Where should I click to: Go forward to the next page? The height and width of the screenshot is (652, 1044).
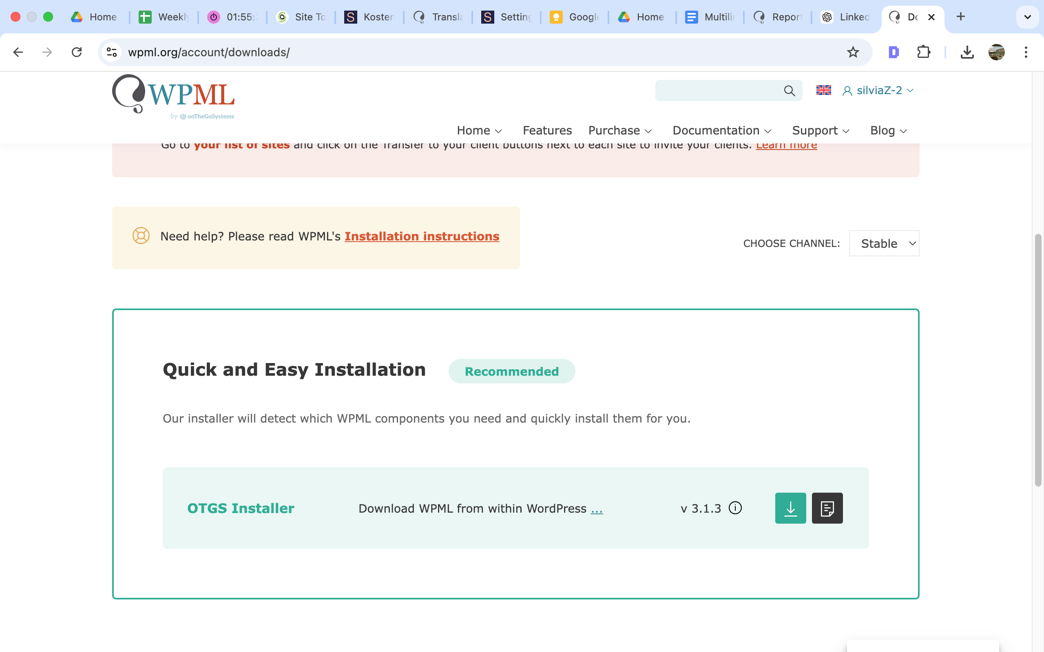pos(47,52)
